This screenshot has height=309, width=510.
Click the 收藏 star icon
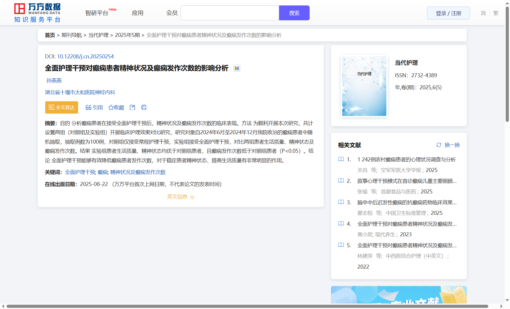111,107
